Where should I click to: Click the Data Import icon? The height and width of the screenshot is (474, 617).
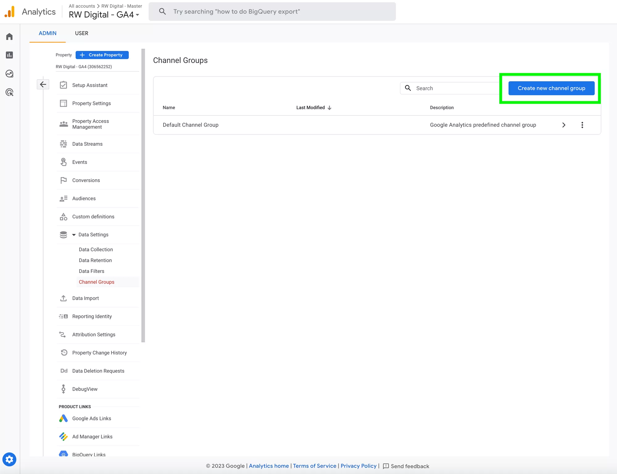click(64, 298)
